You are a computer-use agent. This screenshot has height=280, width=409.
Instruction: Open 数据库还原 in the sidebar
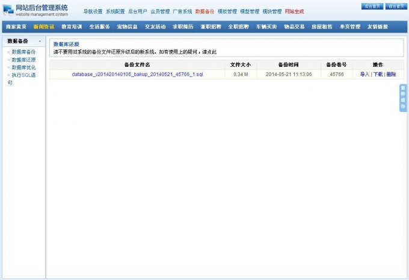pyautogui.click(x=23, y=60)
